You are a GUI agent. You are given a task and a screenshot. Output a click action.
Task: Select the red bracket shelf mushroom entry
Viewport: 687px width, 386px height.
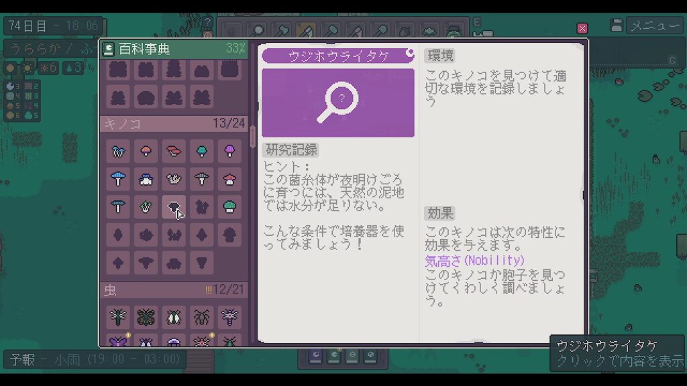(x=174, y=151)
